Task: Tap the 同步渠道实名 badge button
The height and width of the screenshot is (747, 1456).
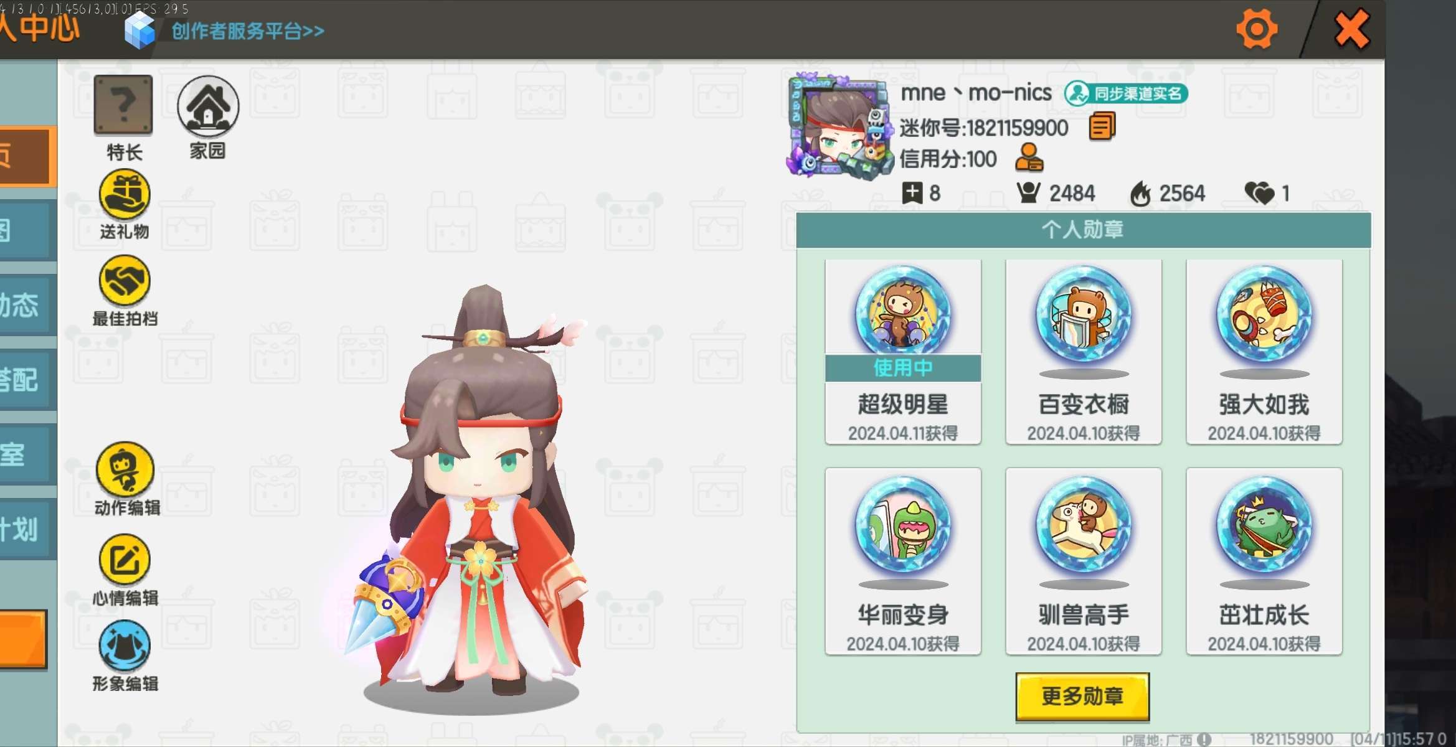Action: click(1126, 93)
